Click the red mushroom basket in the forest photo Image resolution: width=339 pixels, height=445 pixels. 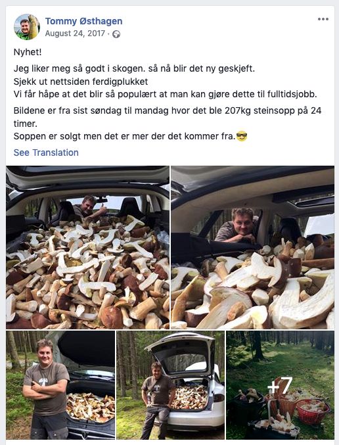pos(313,411)
